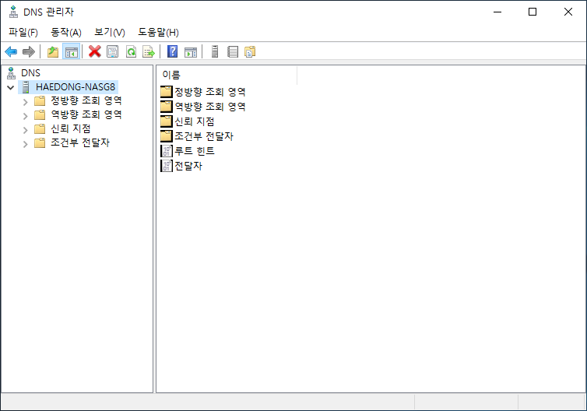Image resolution: width=587 pixels, height=411 pixels.
Task: Select HAEDONG-NASG8 server in tree
Action: [x=76, y=87]
